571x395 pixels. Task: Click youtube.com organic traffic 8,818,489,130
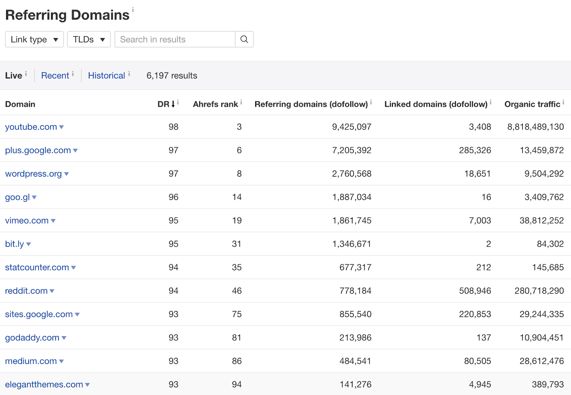536,127
